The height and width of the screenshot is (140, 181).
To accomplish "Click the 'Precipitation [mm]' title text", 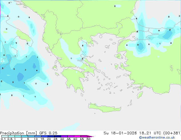I will point(19,133).
